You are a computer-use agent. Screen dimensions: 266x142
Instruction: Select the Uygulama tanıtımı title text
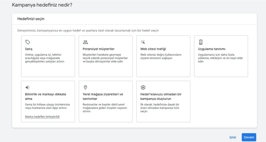click(x=211, y=49)
